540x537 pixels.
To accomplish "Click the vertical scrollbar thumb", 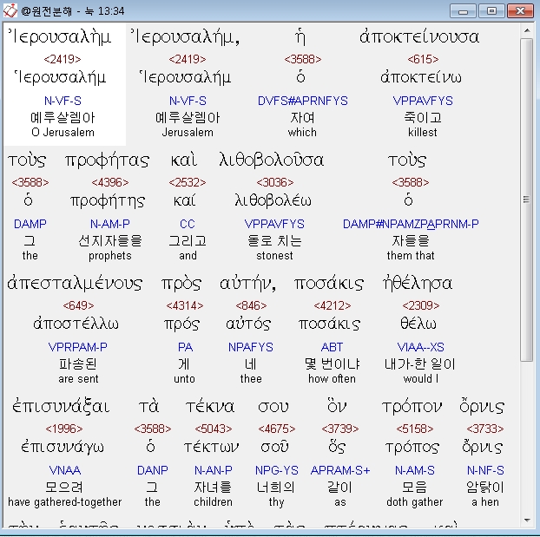I will click(527, 200).
